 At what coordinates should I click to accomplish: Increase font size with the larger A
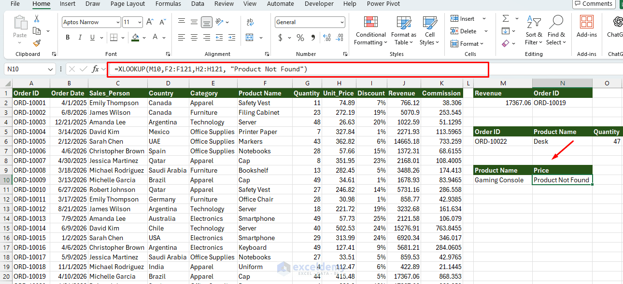(x=150, y=22)
